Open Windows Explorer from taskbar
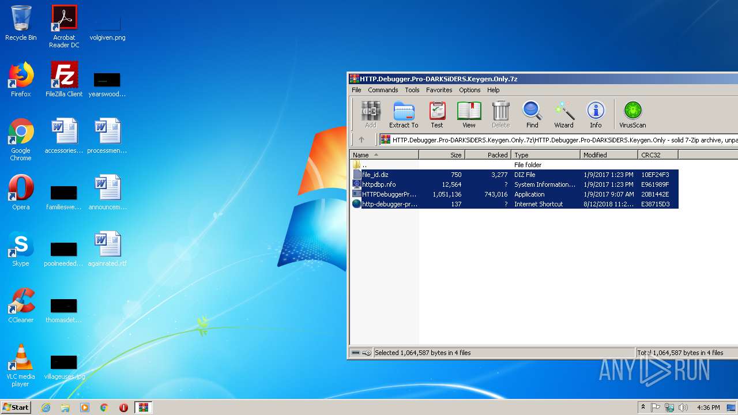The image size is (738, 415). (65, 408)
